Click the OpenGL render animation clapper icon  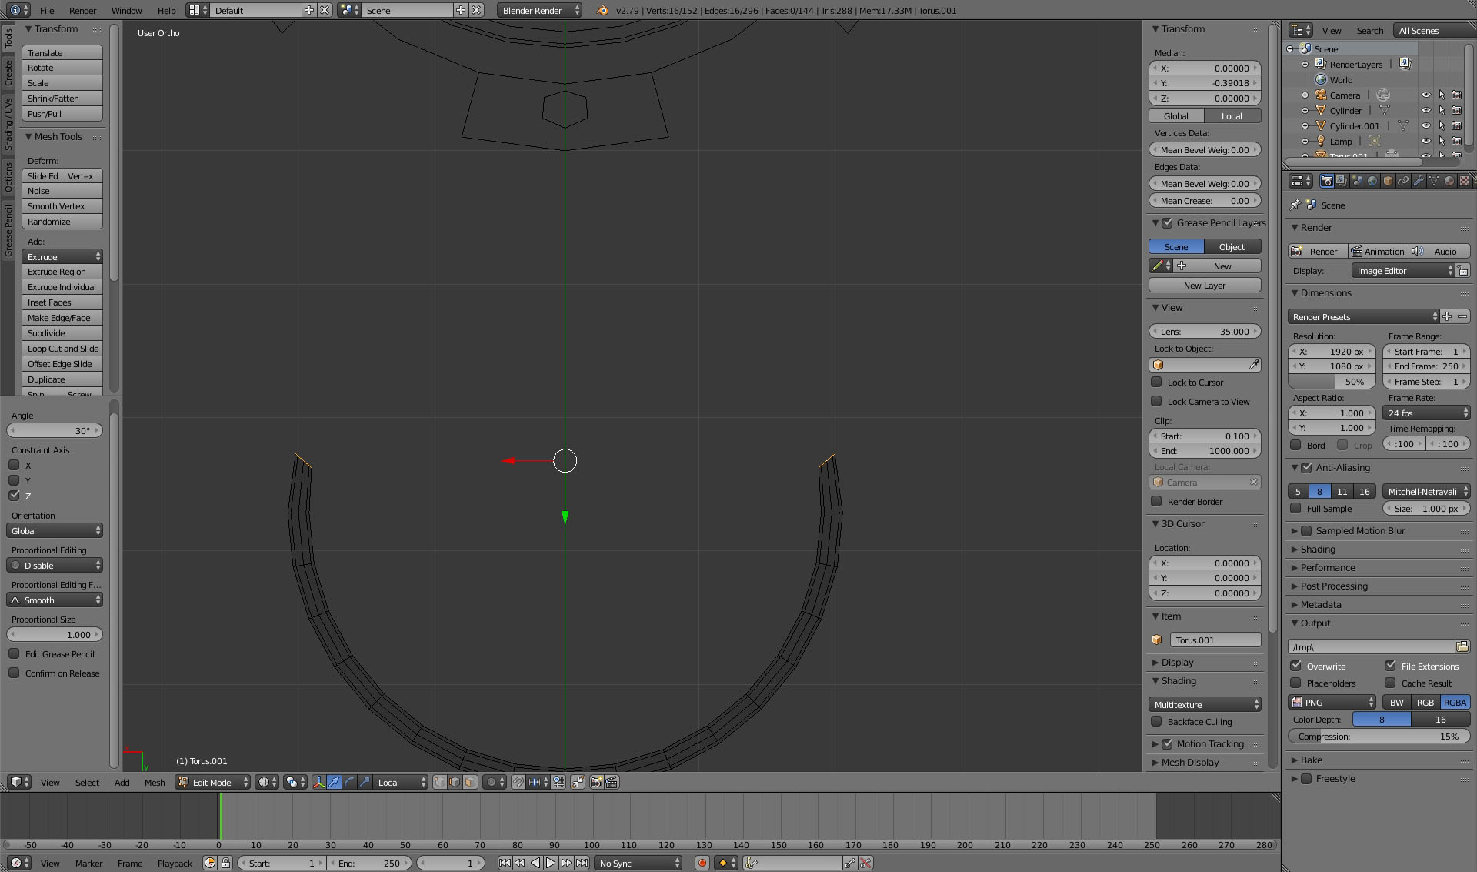(x=612, y=782)
